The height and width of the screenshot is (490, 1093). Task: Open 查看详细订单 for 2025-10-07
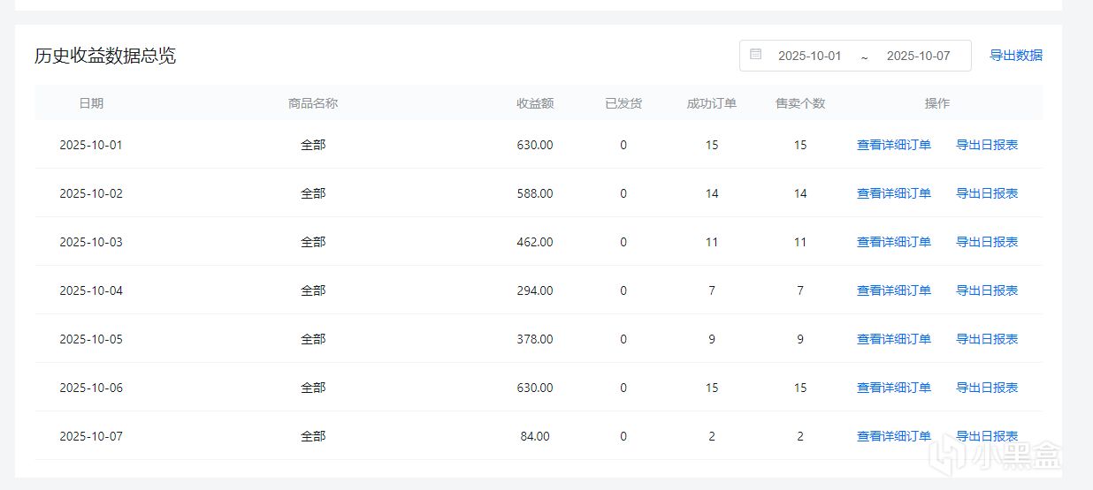[x=893, y=436]
